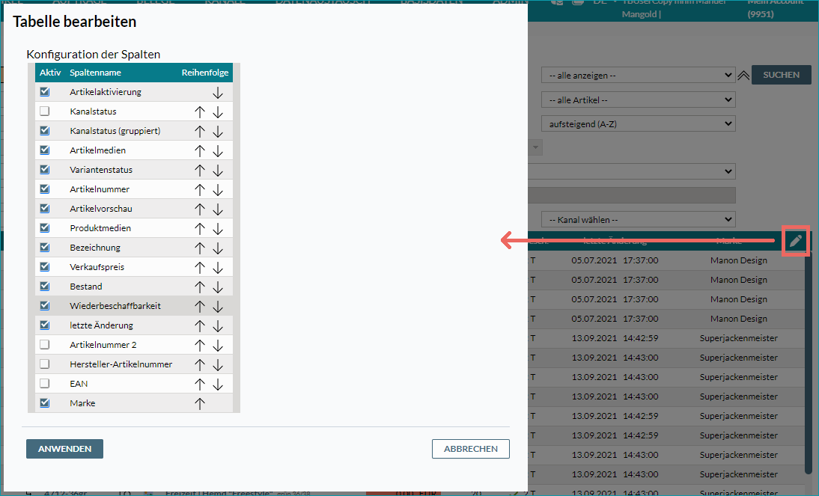Open the 'alle Artikel' dropdown
This screenshot has height=496, width=819.
[639, 99]
